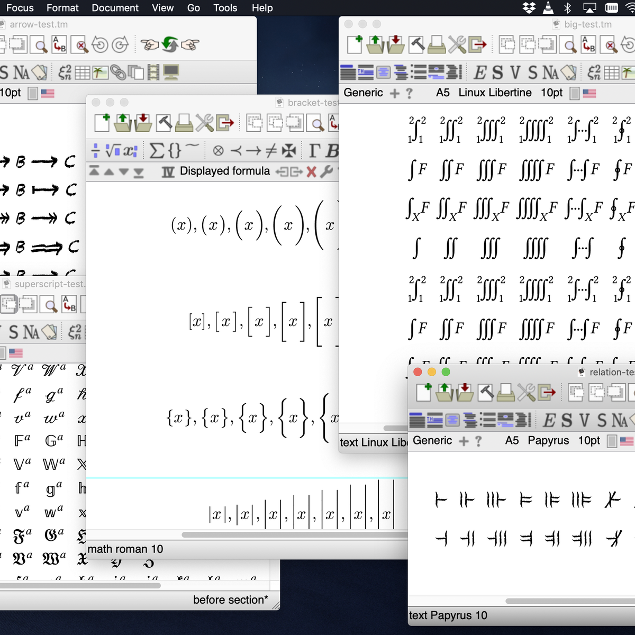Click the A→B replace icon

point(587,44)
